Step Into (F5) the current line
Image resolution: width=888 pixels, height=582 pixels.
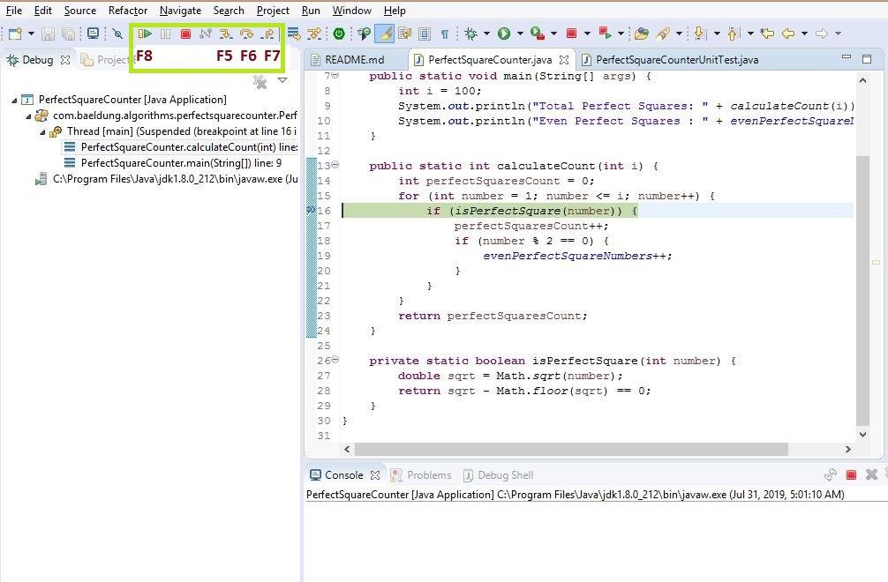pos(226,34)
